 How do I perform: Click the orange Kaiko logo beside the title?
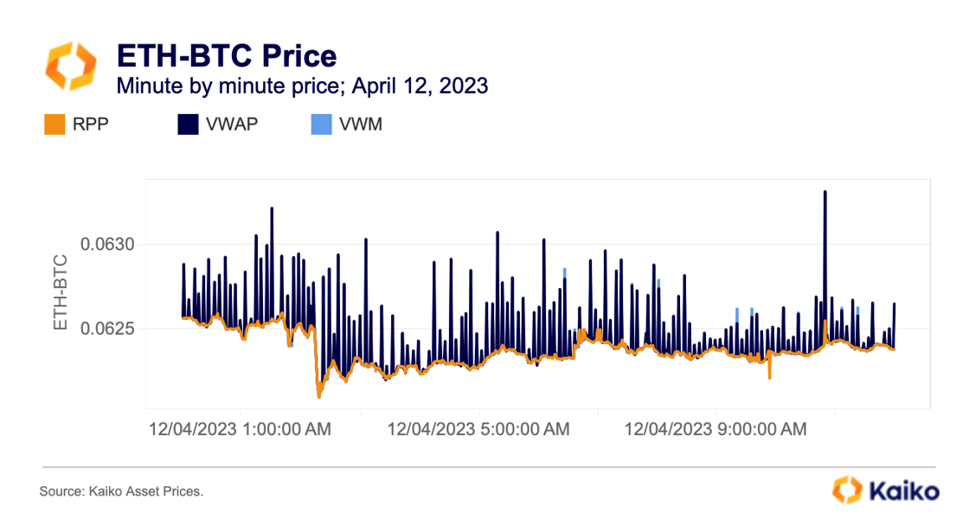pos(70,66)
